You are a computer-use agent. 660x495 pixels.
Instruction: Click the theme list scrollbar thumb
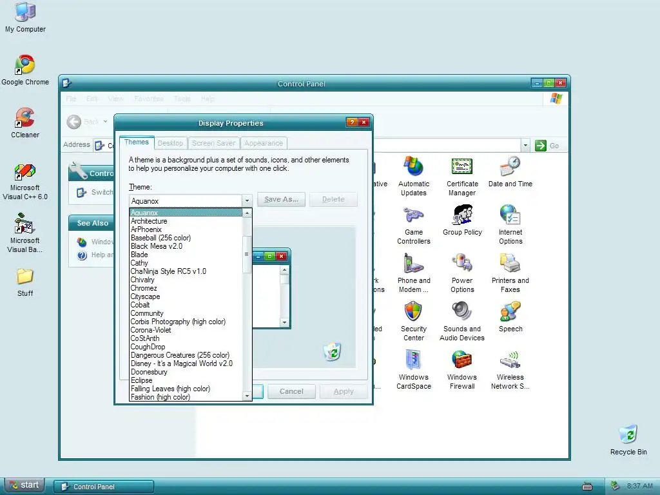(247, 254)
